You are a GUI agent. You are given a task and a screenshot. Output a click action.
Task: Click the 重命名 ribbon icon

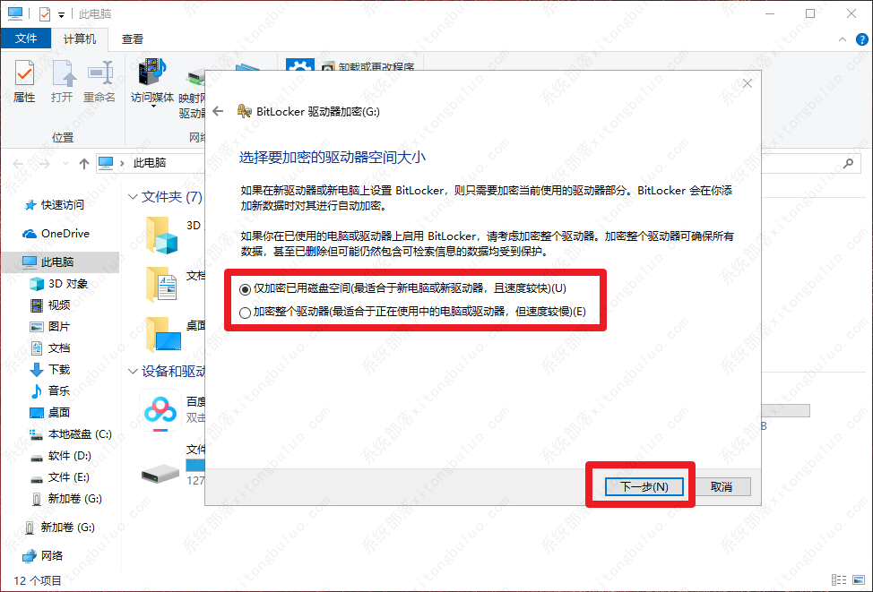99,82
